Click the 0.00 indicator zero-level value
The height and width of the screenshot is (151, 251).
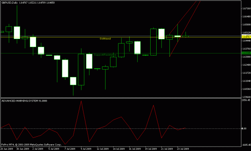pyautogui.click(x=244, y=128)
